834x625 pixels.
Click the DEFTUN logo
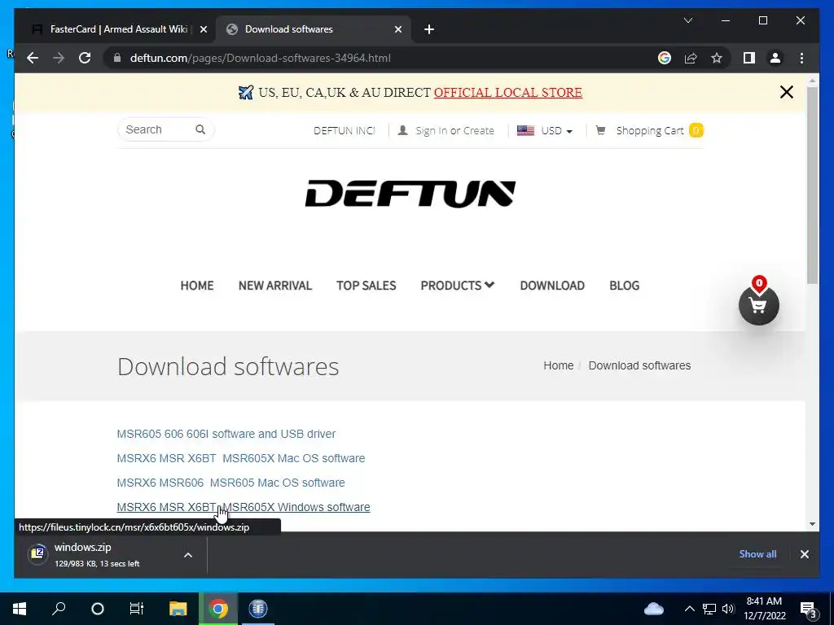(x=410, y=194)
